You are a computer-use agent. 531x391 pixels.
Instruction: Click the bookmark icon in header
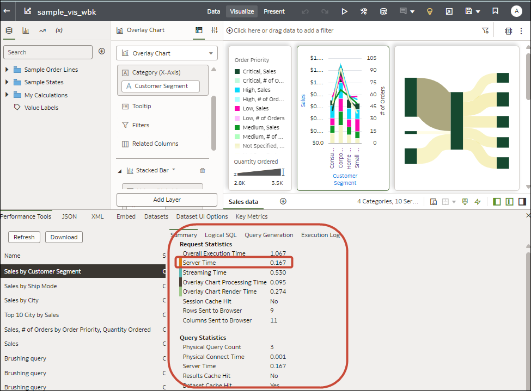coord(495,11)
